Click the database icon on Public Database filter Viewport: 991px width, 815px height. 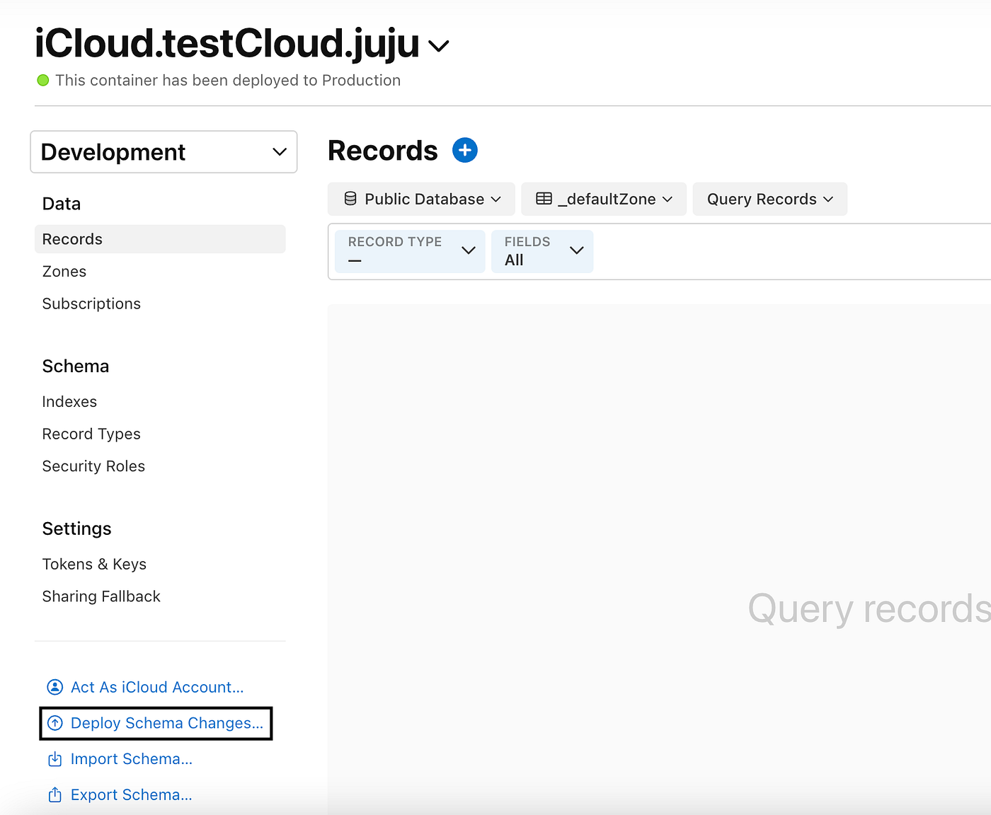[x=350, y=199]
